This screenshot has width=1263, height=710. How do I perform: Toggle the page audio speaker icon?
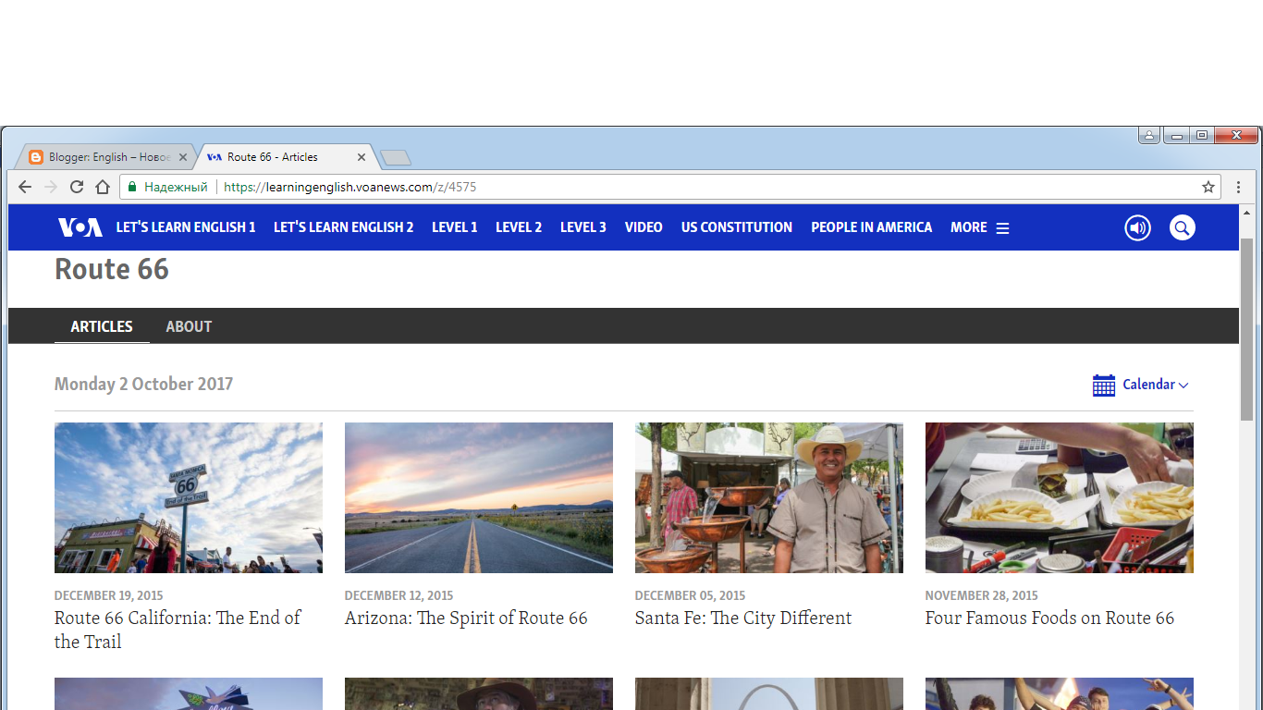pyautogui.click(x=1137, y=227)
